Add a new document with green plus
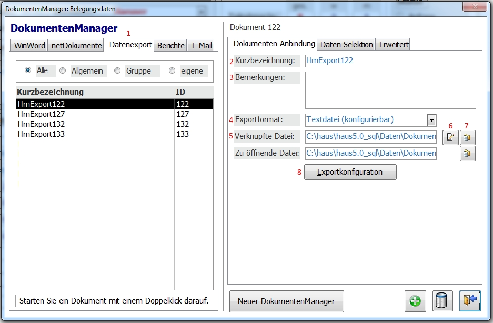The height and width of the screenshot is (323, 493). [x=415, y=301]
